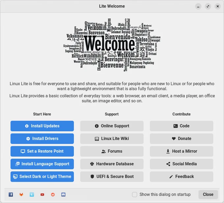Open Online Support
The height and width of the screenshot is (203, 224).
pyautogui.click(x=112, y=126)
